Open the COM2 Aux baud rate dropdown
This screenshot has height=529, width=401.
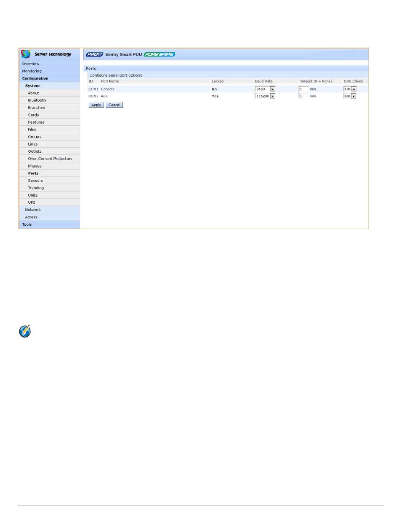(x=266, y=96)
